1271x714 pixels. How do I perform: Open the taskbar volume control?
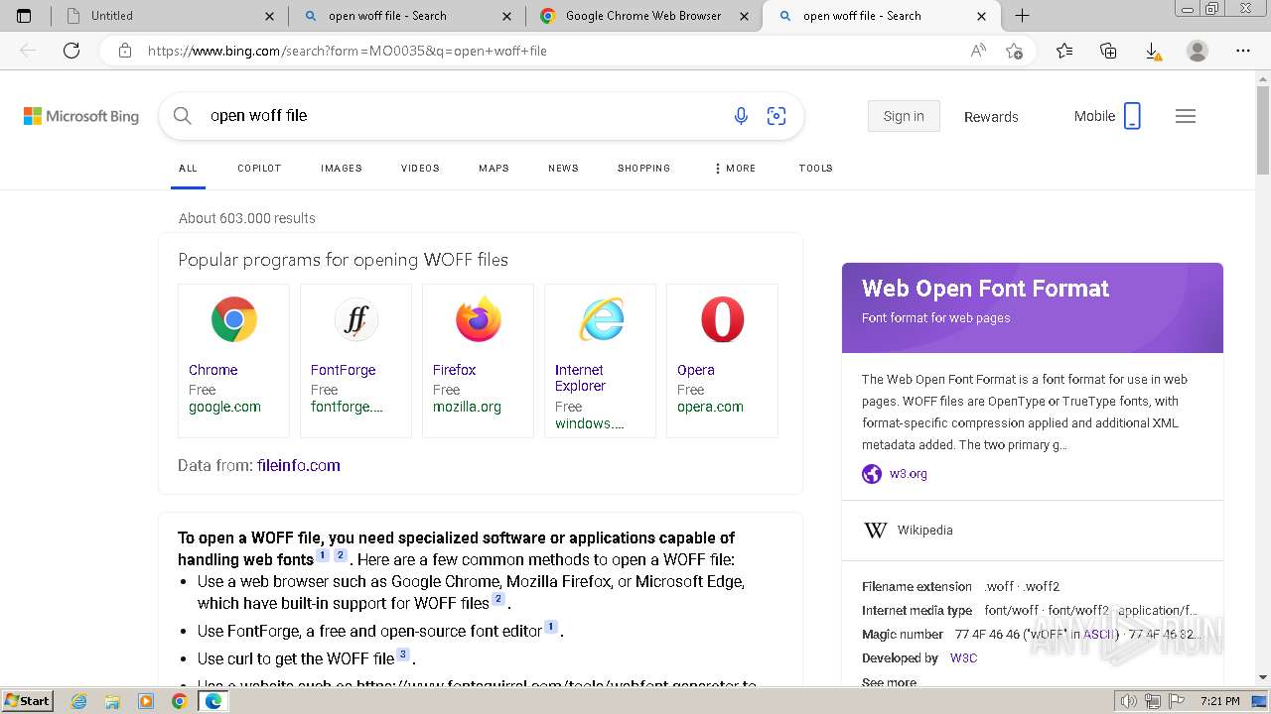point(1129,701)
